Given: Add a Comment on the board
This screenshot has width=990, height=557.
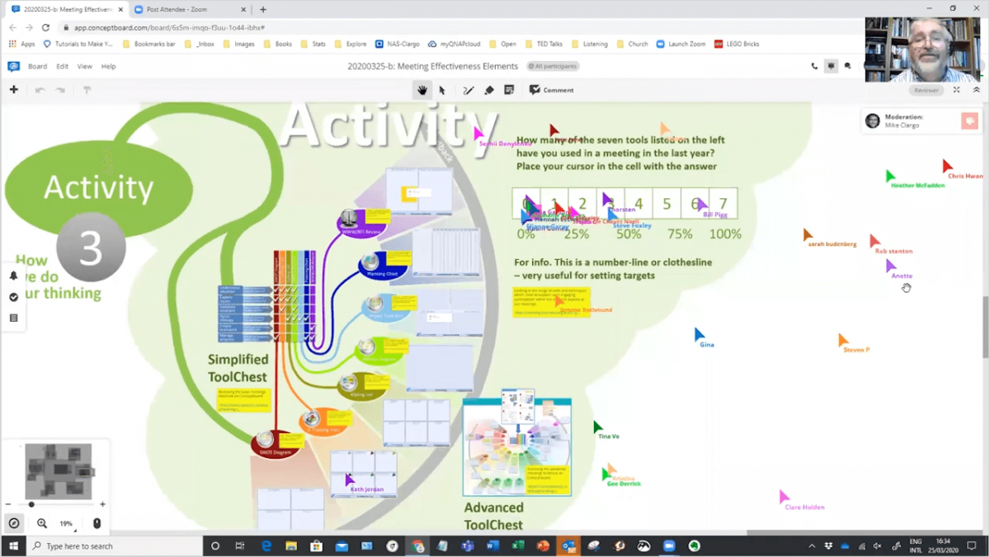Looking at the screenshot, I should pyautogui.click(x=551, y=90).
